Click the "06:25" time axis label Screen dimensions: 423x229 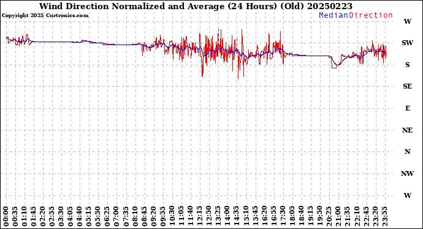107,216
